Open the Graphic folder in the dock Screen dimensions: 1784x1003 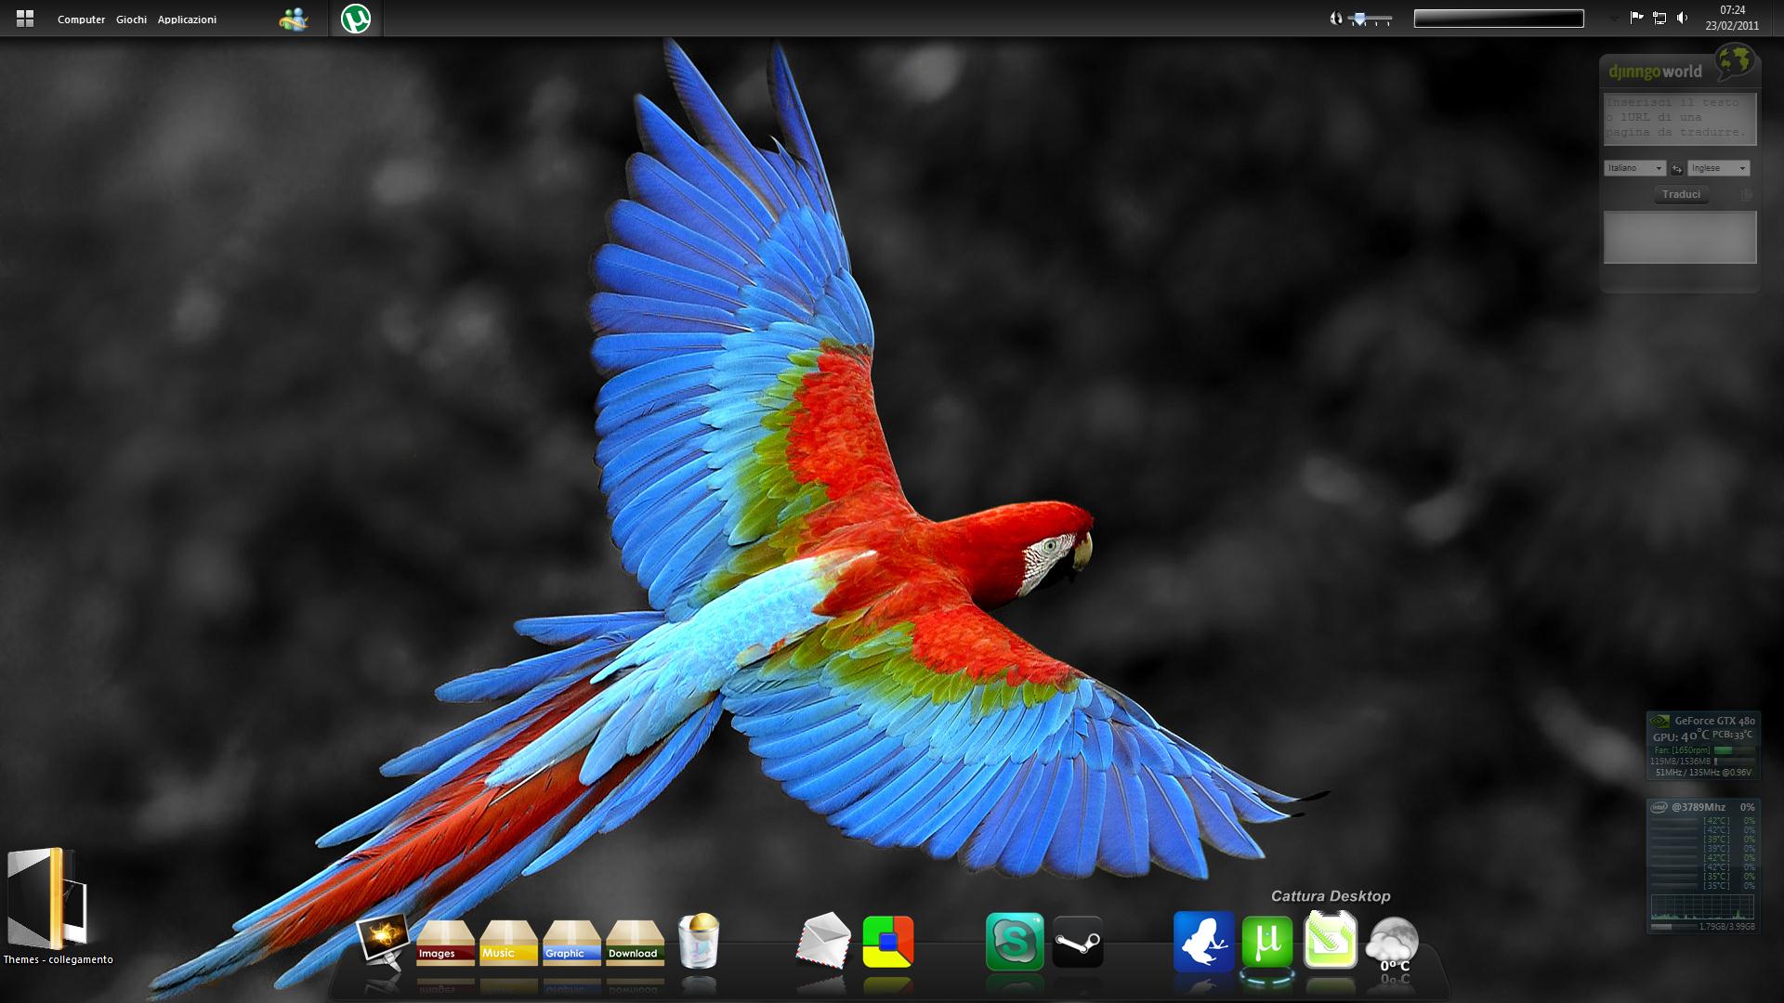[x=571, y=943]
